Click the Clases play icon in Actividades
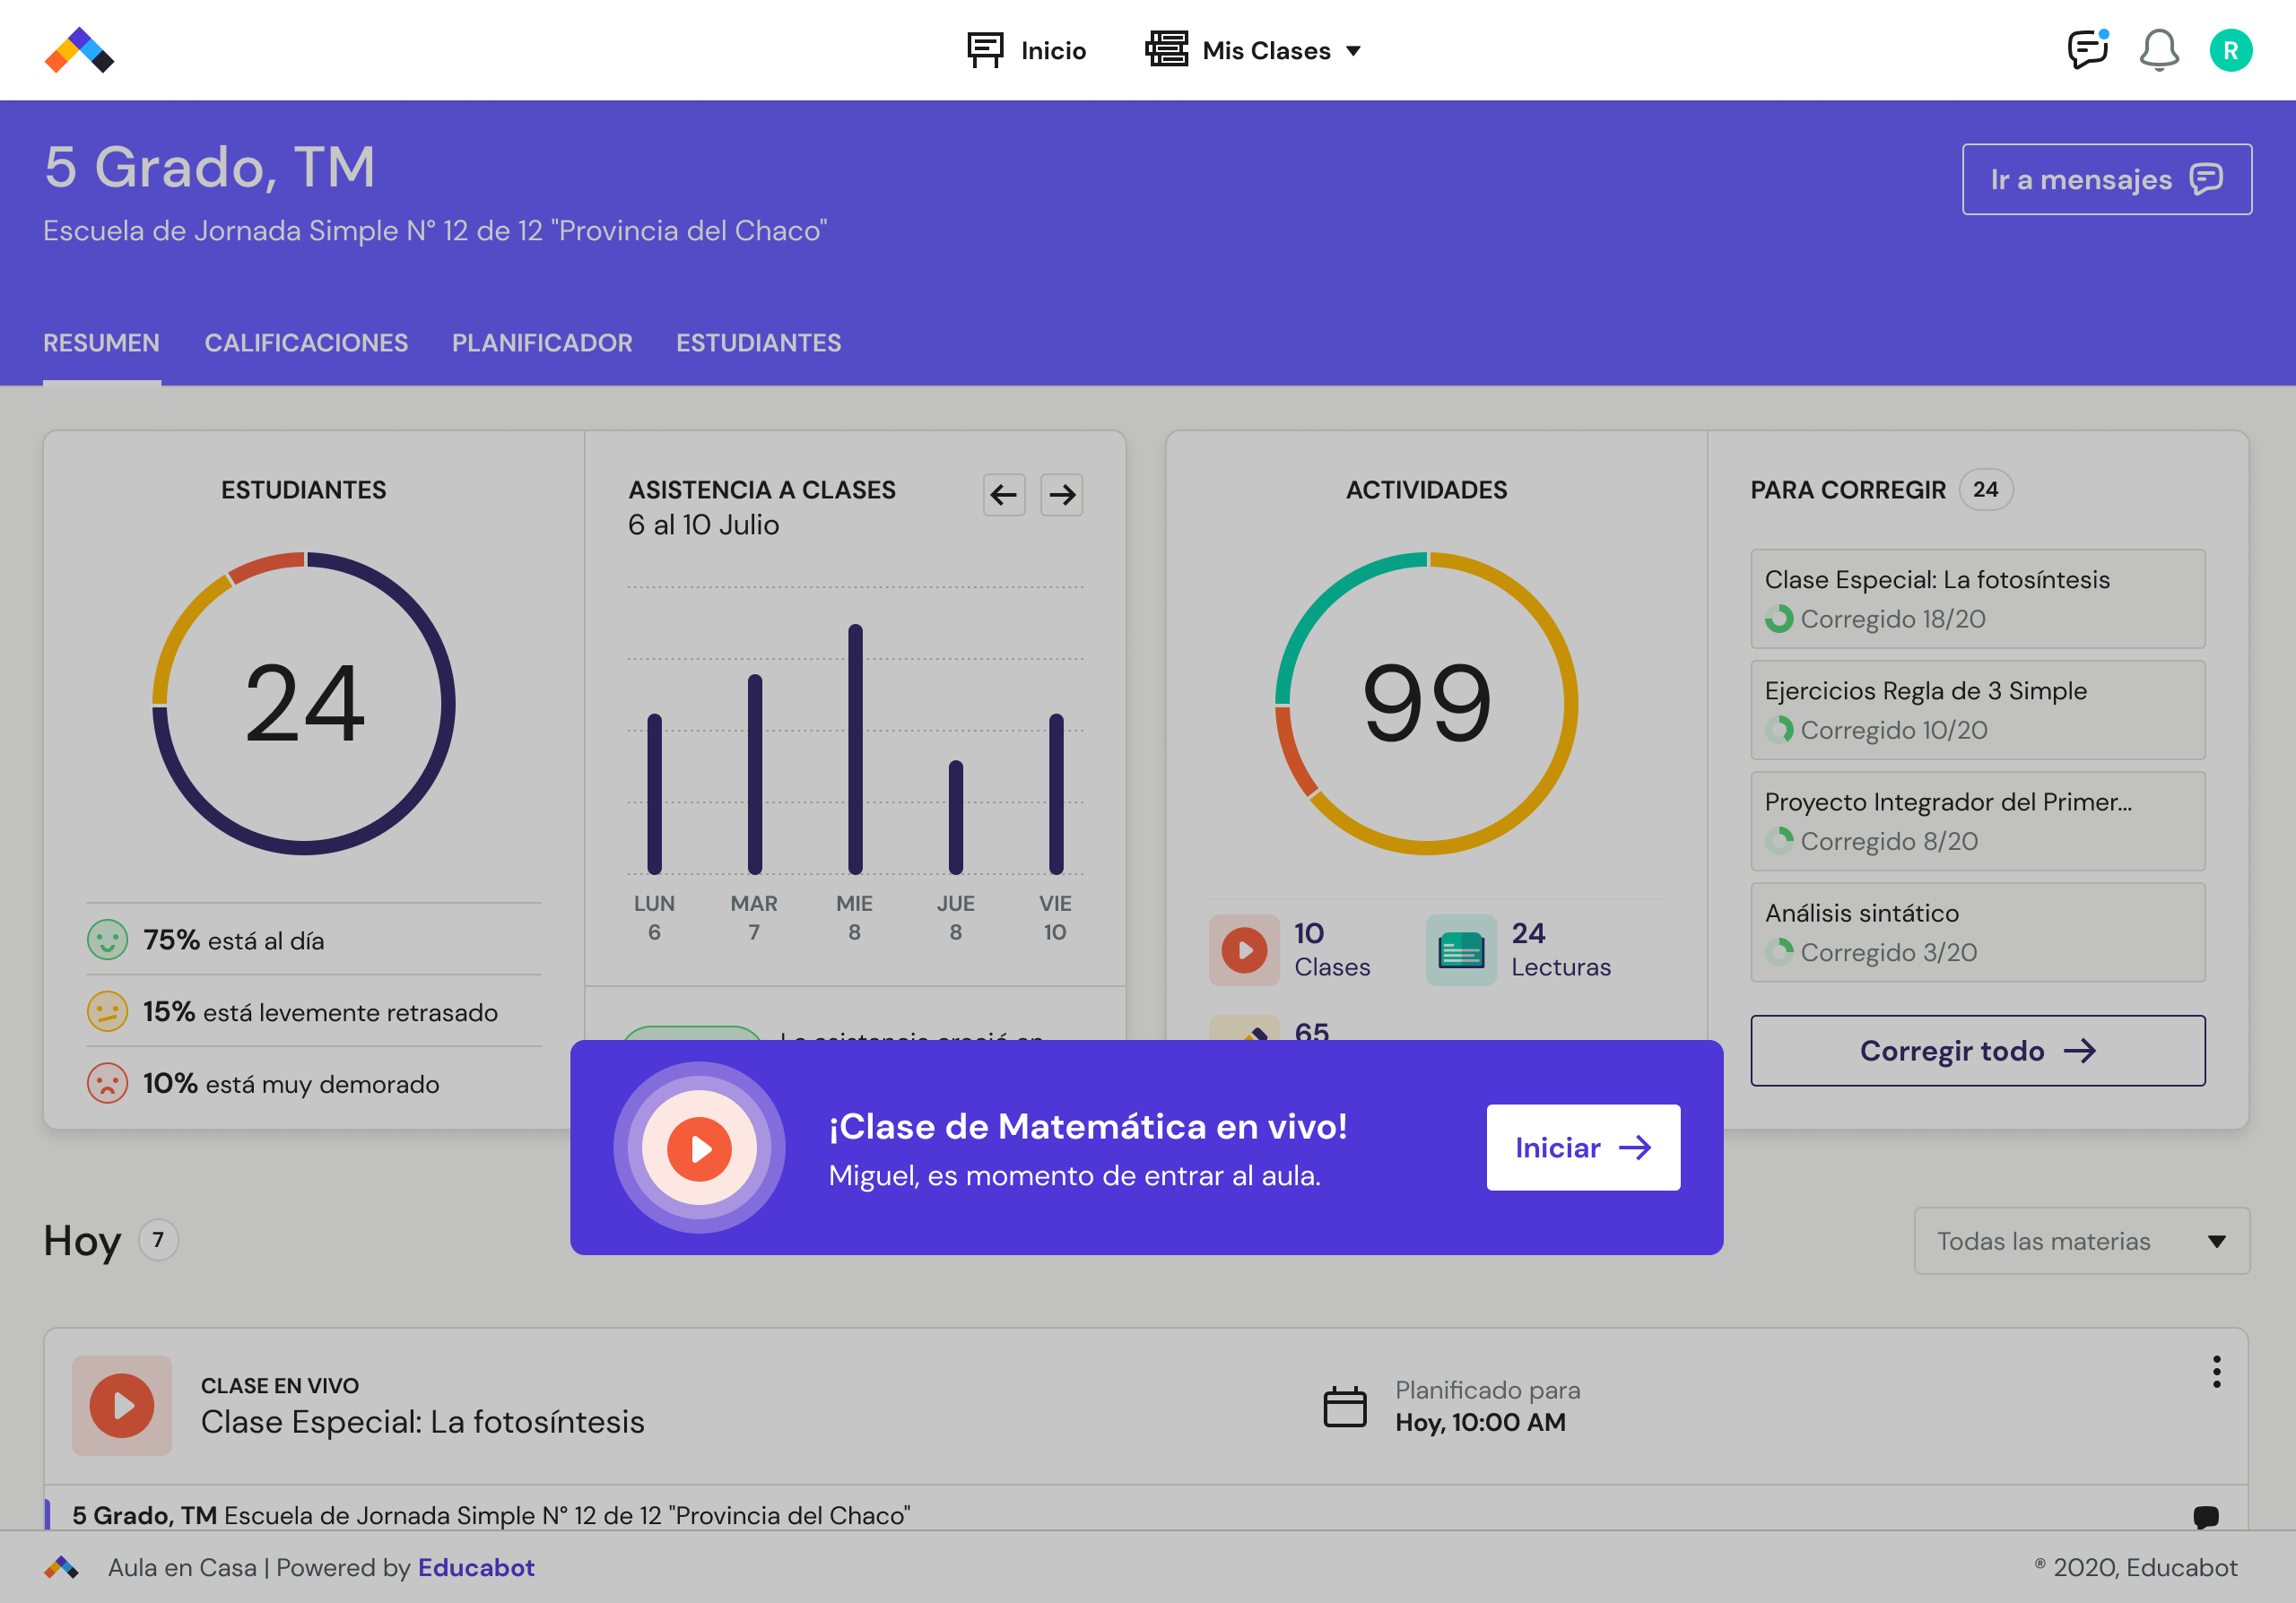The image size is (2296, 1603). (x=1244, y=949)
